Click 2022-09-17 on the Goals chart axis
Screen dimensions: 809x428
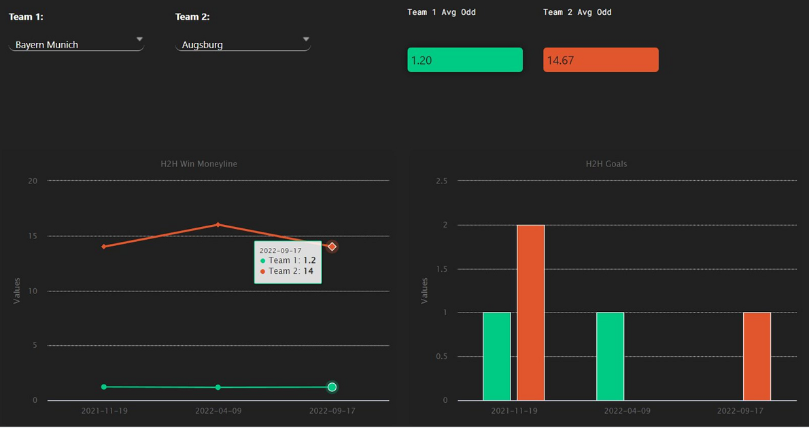(740, 411)
